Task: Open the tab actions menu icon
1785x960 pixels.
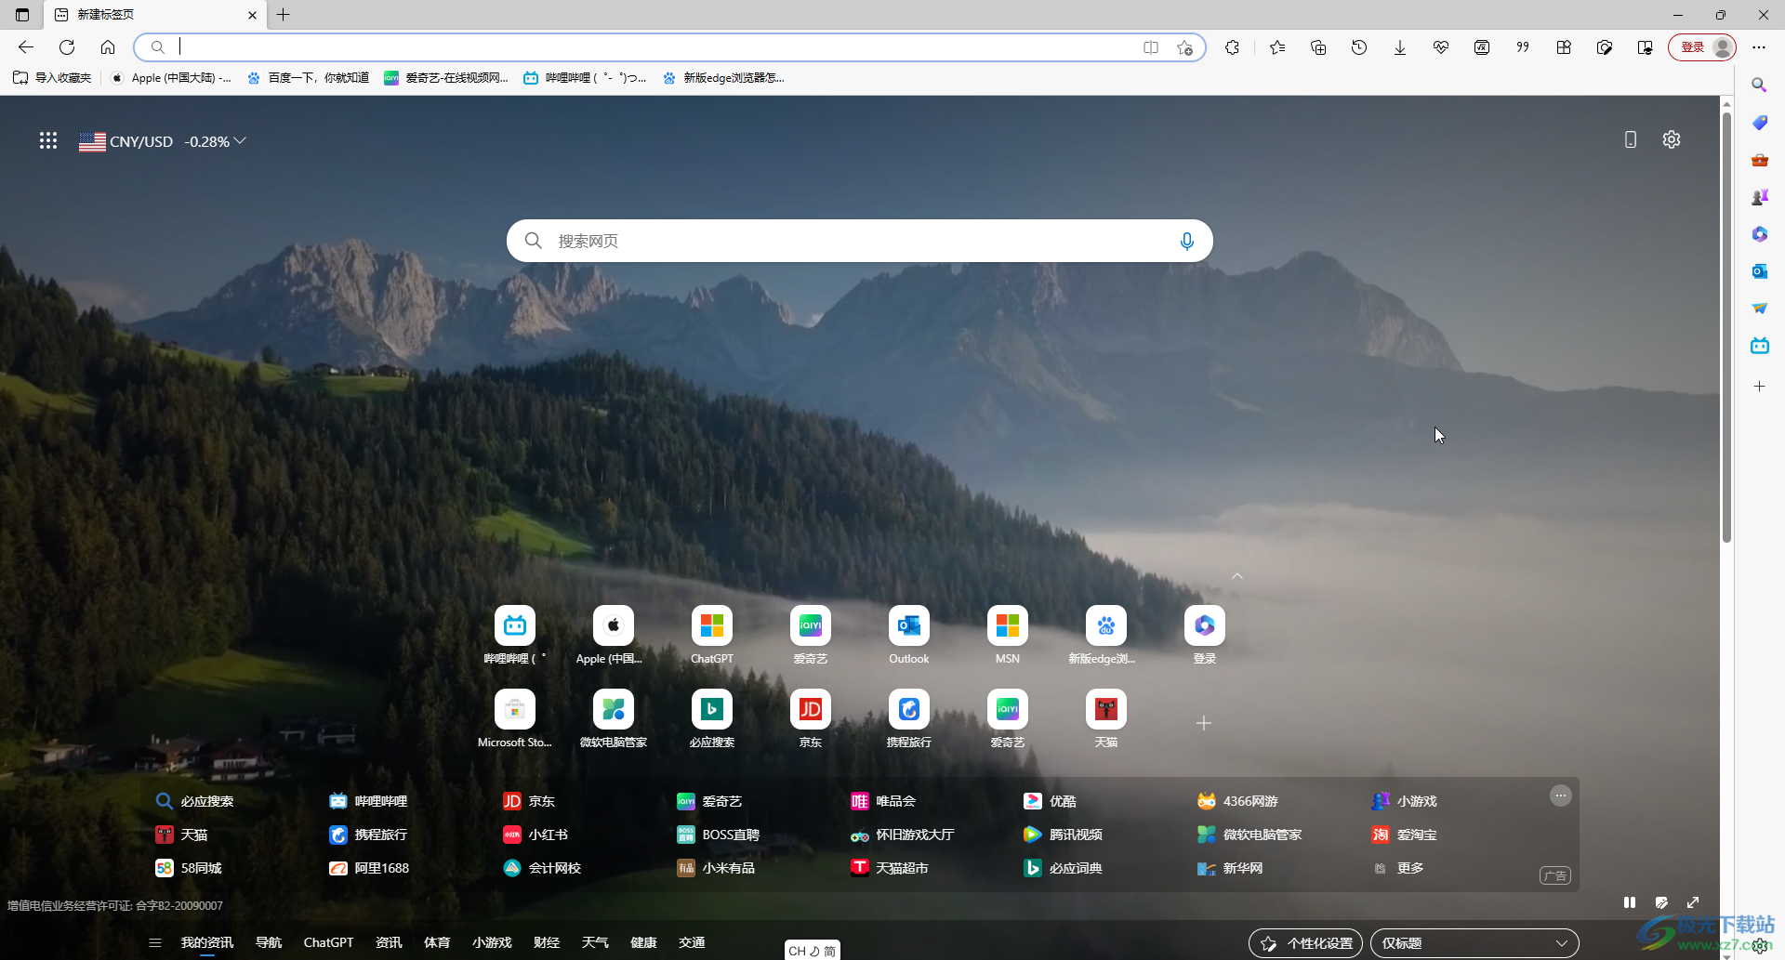Action: [x=22, y=15]
